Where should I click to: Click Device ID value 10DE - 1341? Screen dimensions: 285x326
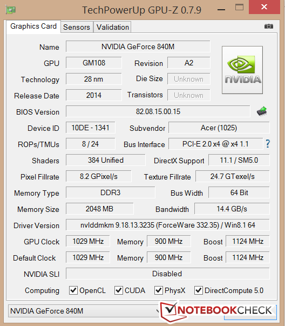[91, 128]
